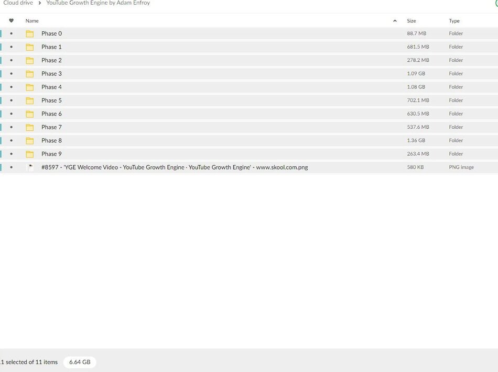The width and height of the screenshot is (498, 372).
Task: Toggle favourite dot for Phase 7
Action: 12,127
